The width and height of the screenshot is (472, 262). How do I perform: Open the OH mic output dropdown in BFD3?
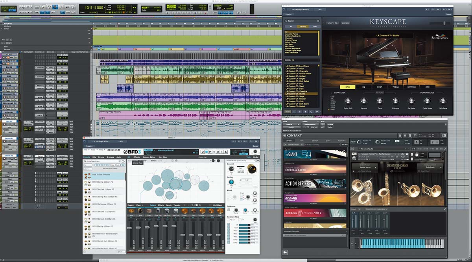pyautogui.click(x=254, y=225)
